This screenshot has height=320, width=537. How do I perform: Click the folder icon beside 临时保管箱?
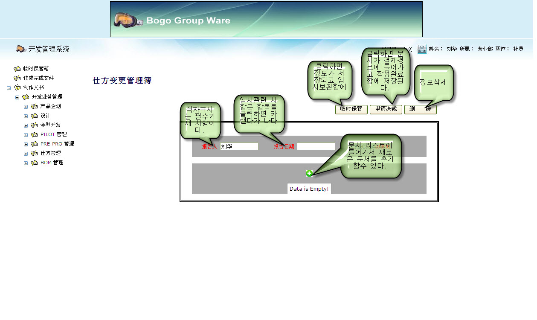point(17,69)
